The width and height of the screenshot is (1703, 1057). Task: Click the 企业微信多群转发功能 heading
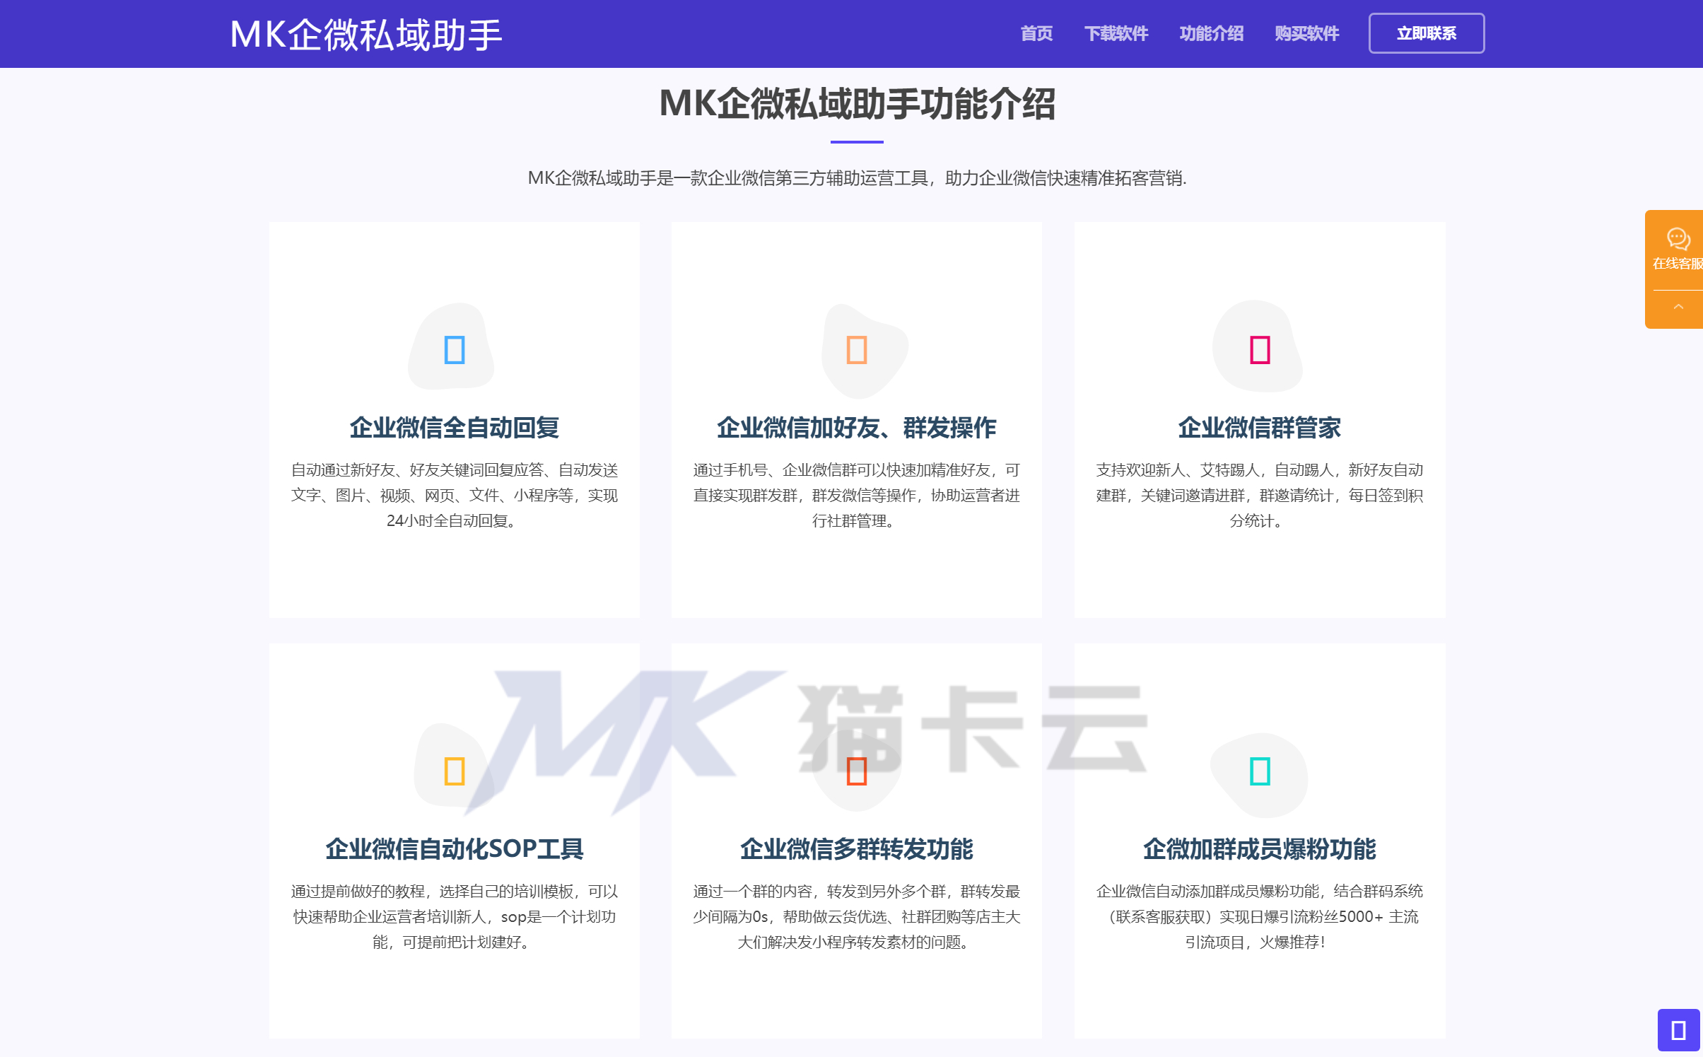(857, 848)
